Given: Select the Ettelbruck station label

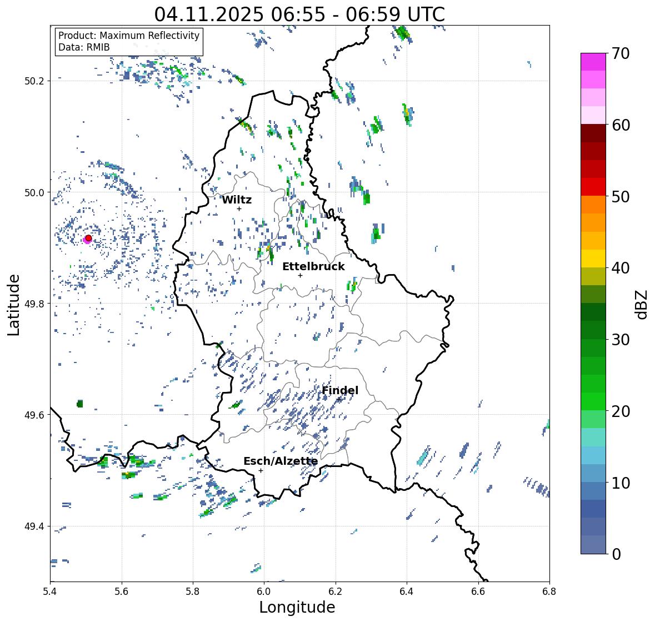Looking at the screenshot, I should click(x=313, y=267).
